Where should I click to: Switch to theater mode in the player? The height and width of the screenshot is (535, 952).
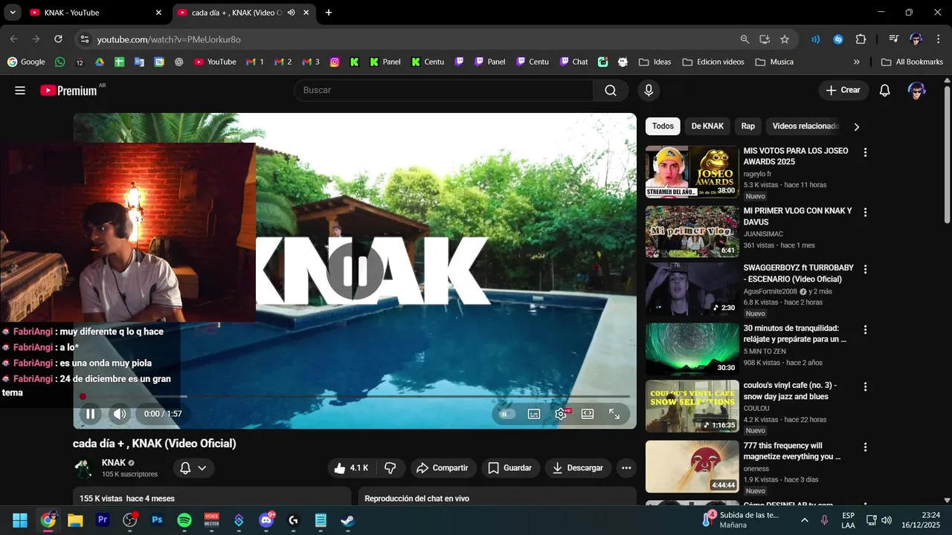[588, 414]
